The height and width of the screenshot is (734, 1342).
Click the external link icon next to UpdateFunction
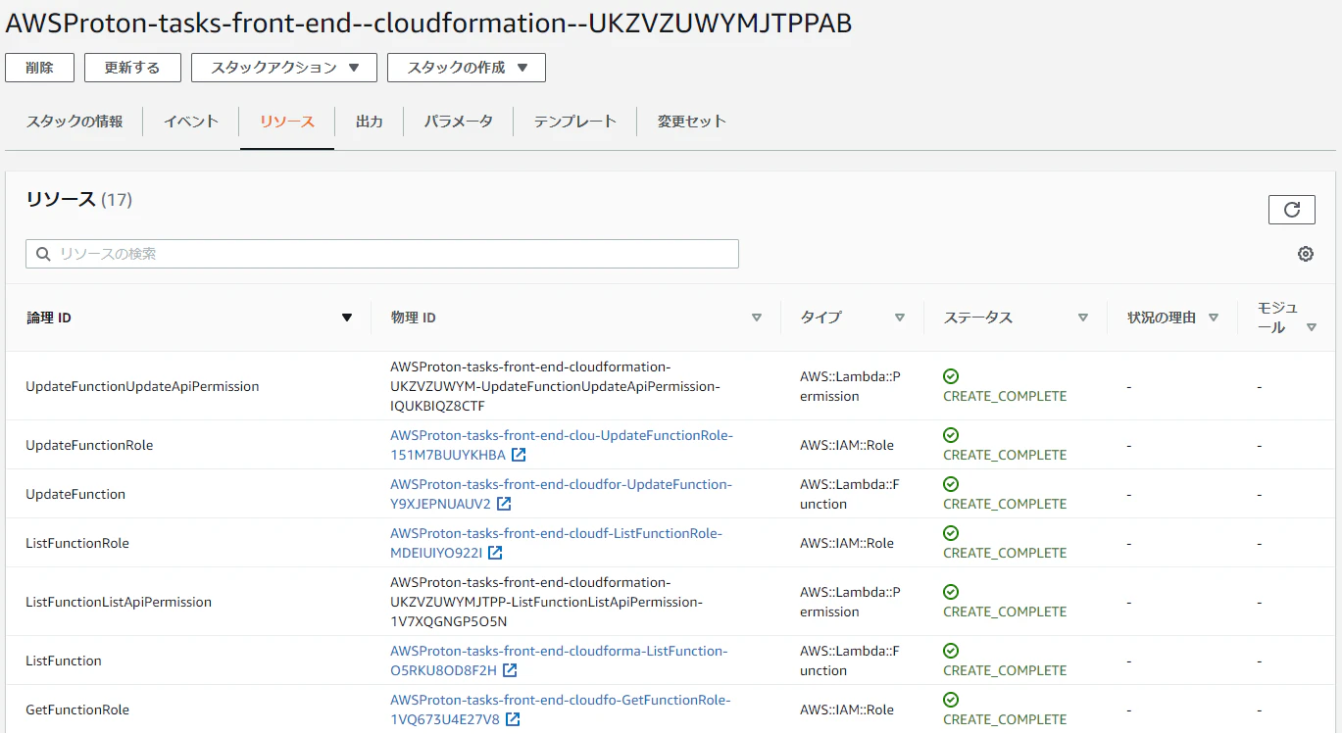pyautogui.click(x=504, y=504)
